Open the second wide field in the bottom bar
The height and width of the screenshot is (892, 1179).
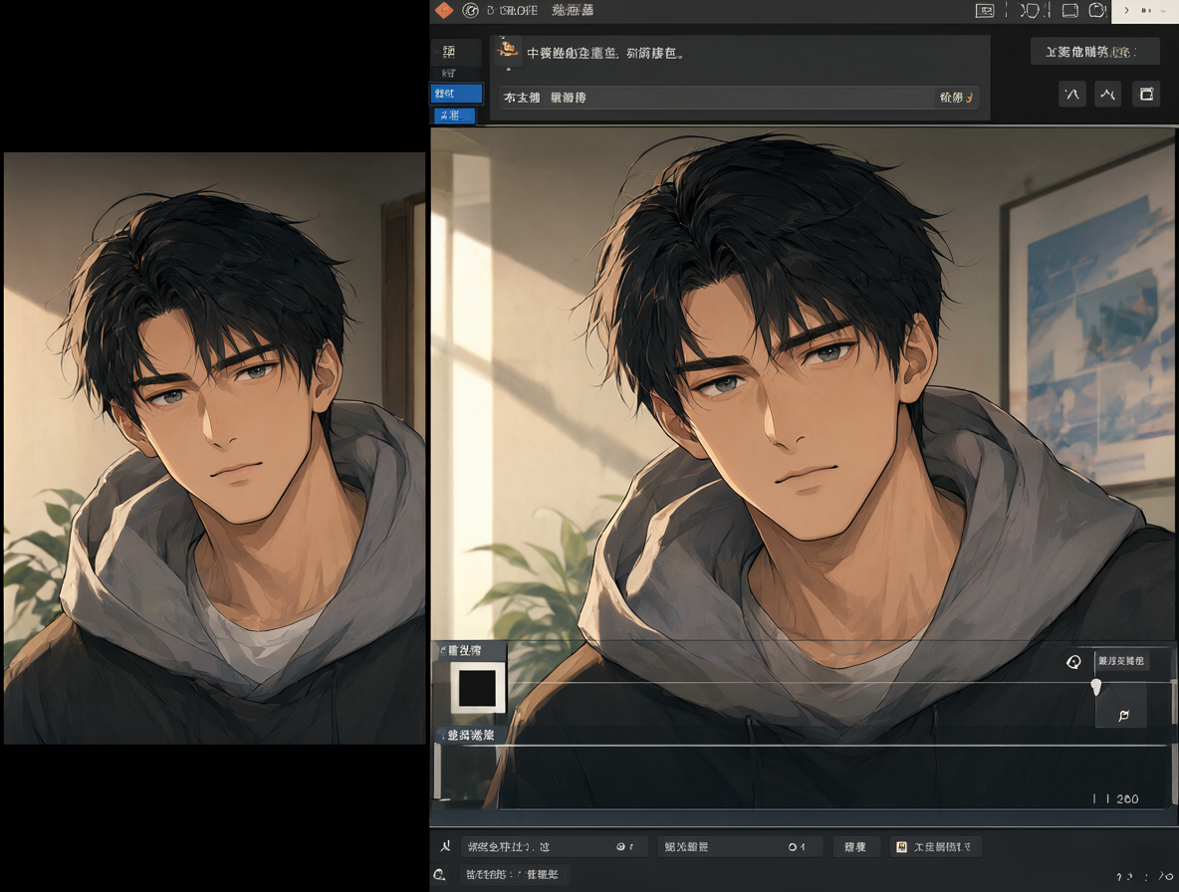pos(739,847)
